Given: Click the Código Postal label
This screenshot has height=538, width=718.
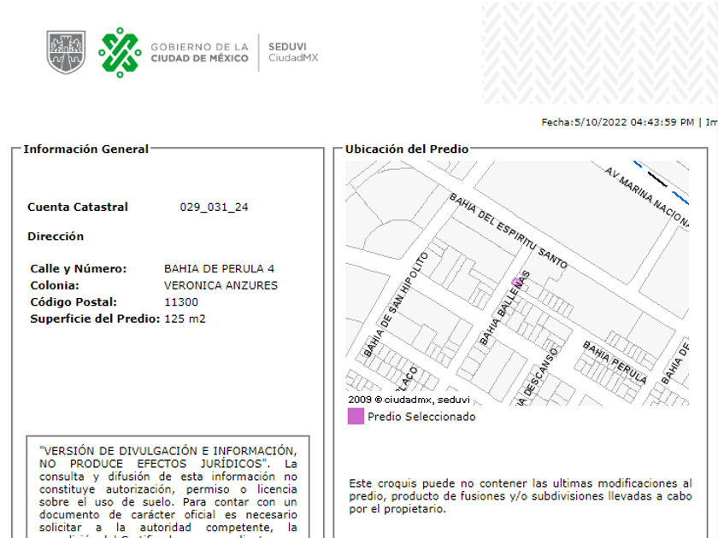Looking at the screenshot, I should click(74, 302).
